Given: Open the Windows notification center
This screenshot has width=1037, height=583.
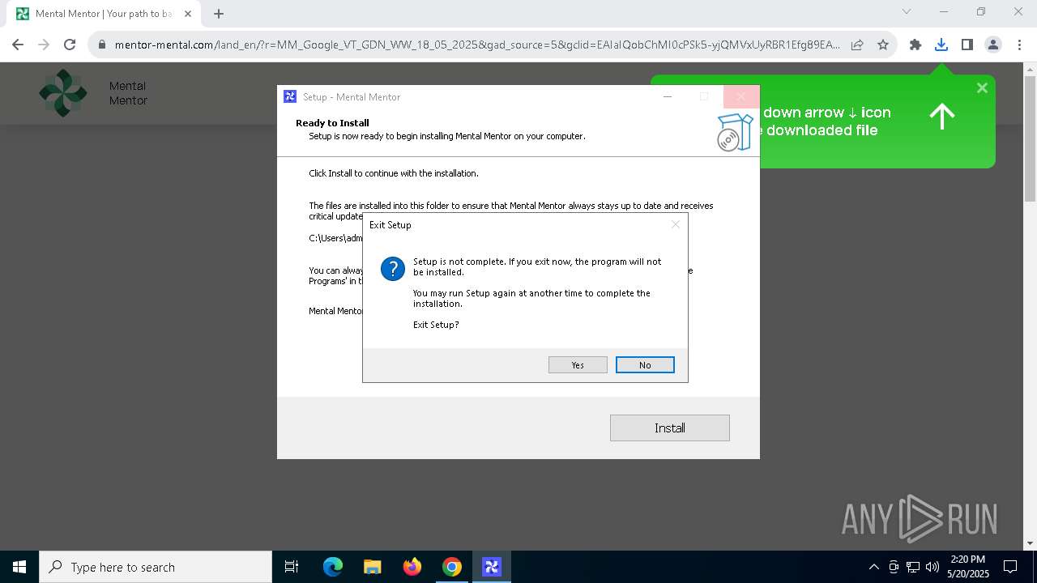Looking at the screenshot, I should click(1010, 567).
